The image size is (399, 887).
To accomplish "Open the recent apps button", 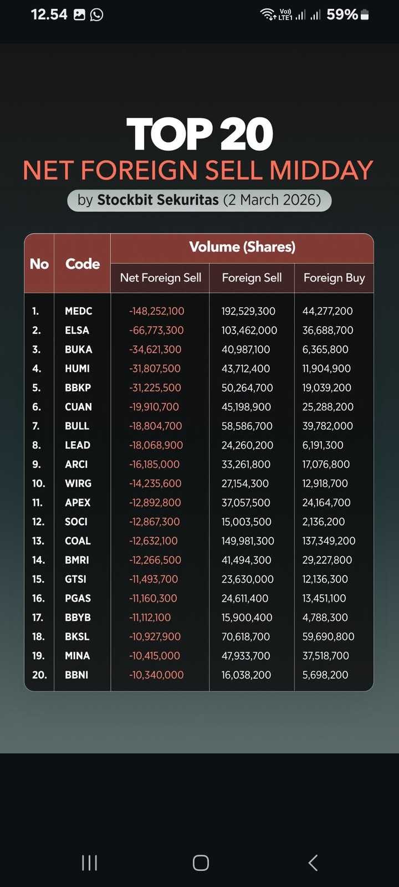I will [x=89, y=863].
